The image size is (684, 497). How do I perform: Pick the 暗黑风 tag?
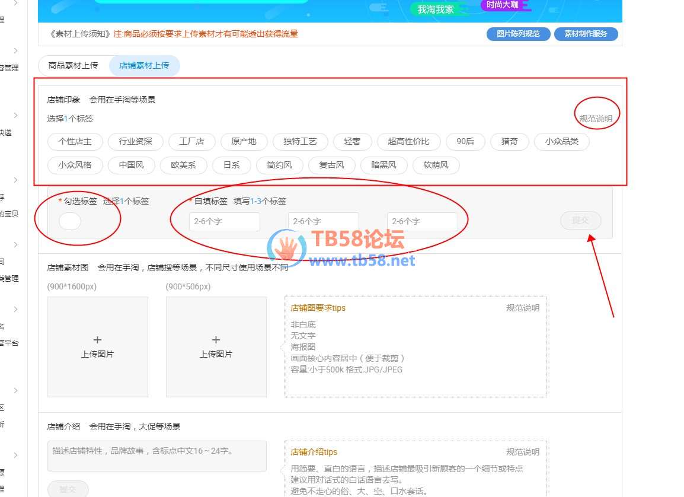tap(383, 165)
